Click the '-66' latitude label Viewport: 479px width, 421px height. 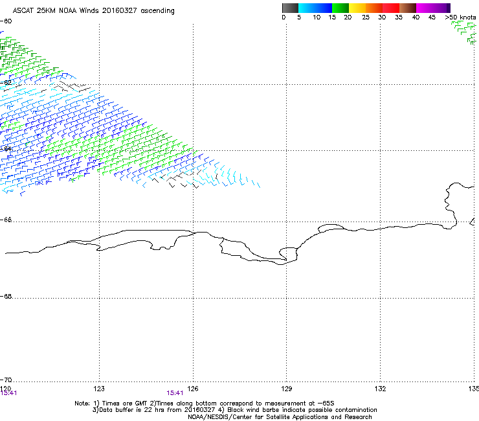(6, 220)
